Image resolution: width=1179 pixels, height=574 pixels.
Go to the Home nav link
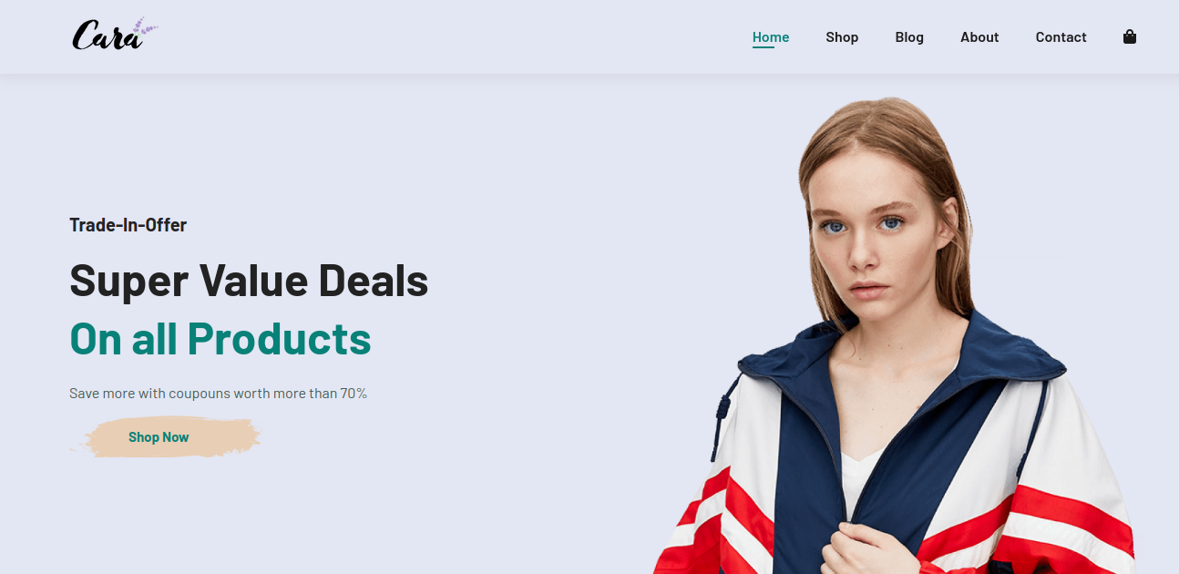(x=771, y=37)
